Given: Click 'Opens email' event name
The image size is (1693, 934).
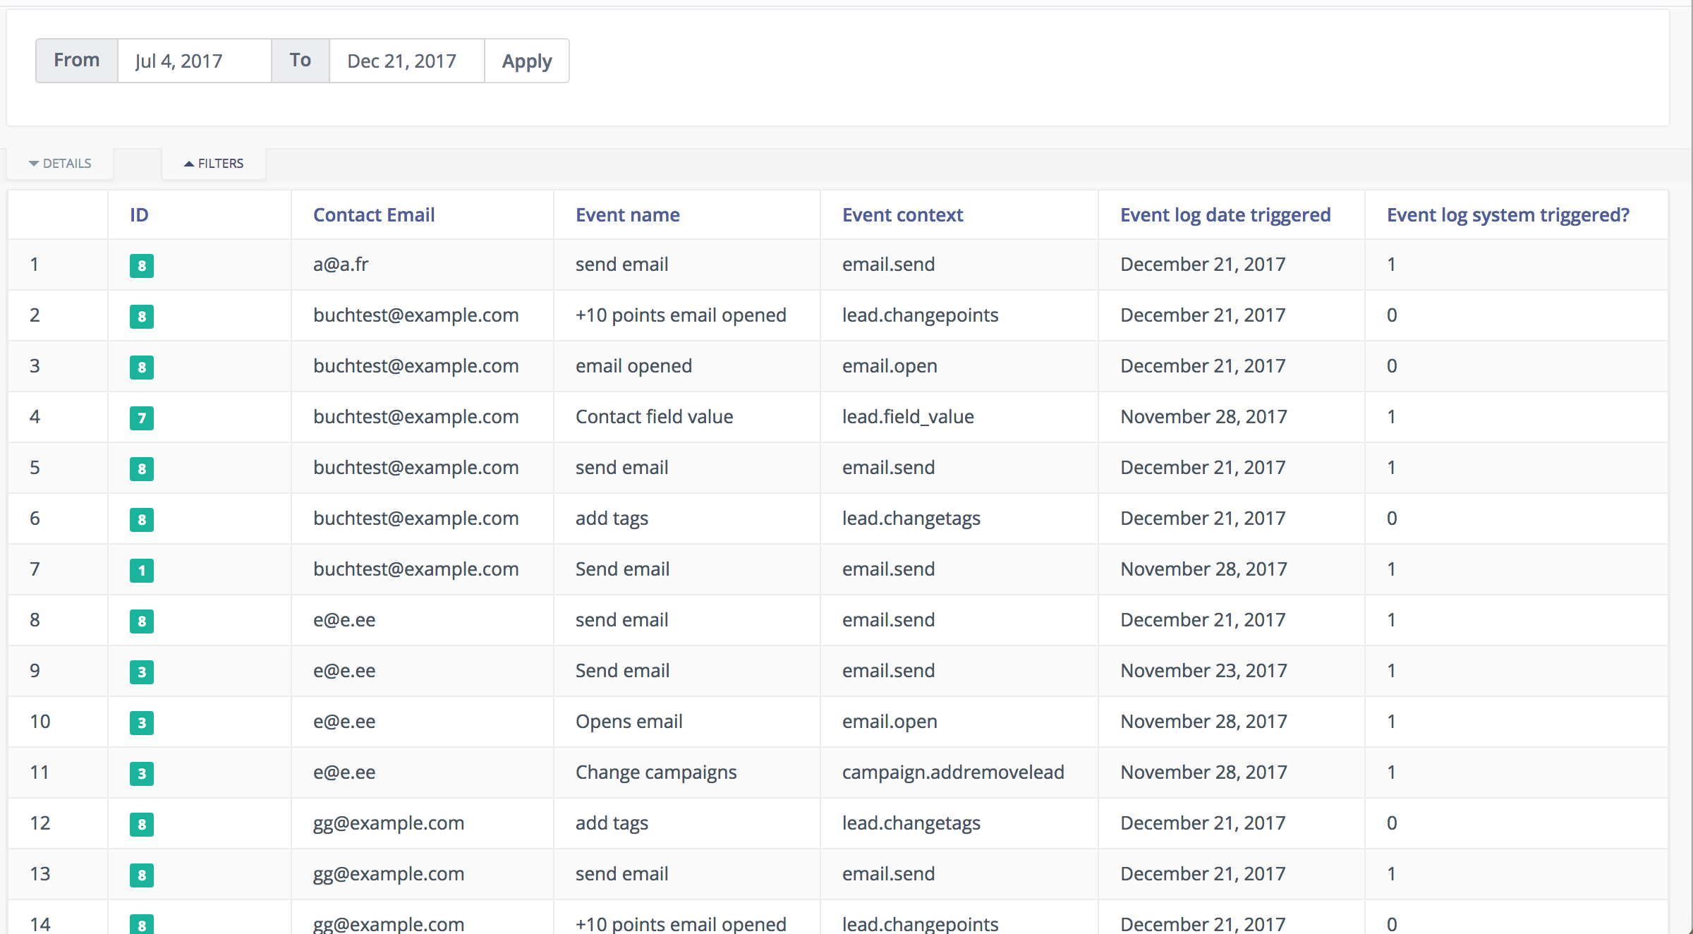Looking at the screenshot, I should point(629,722).
